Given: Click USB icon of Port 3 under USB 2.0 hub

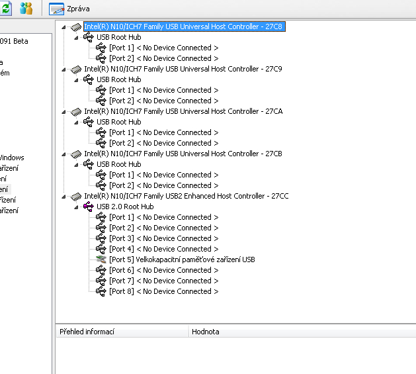Looking at the screenshot, I should coord(101,238).
